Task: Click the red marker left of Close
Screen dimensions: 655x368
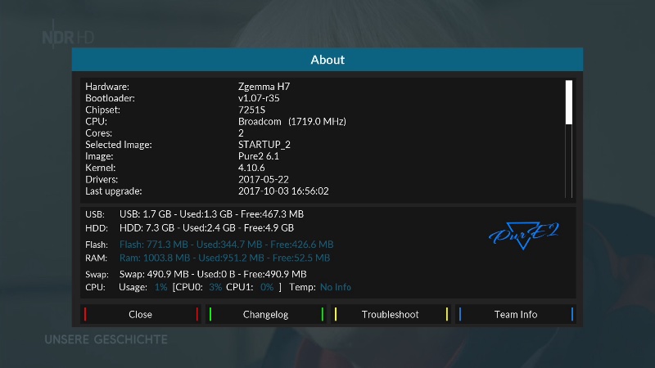Action: (x=85, y=314)
